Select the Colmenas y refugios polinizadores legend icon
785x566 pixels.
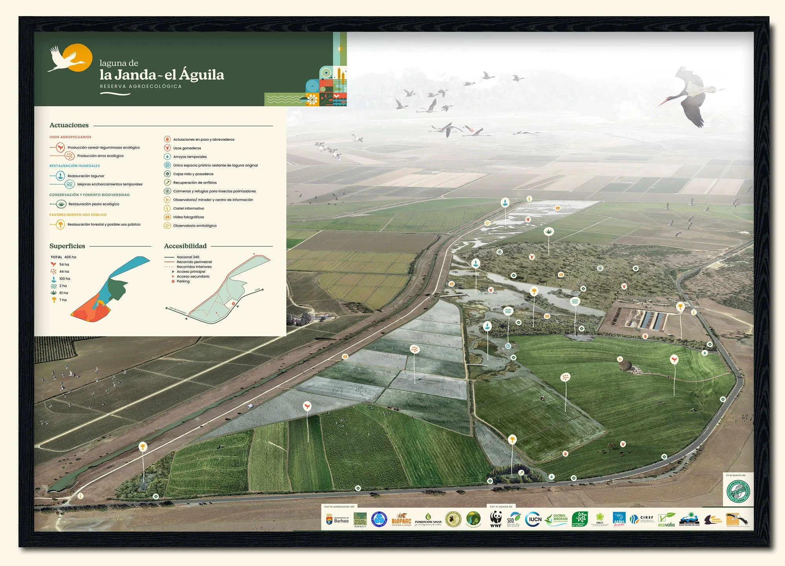(x=167, y=191)
